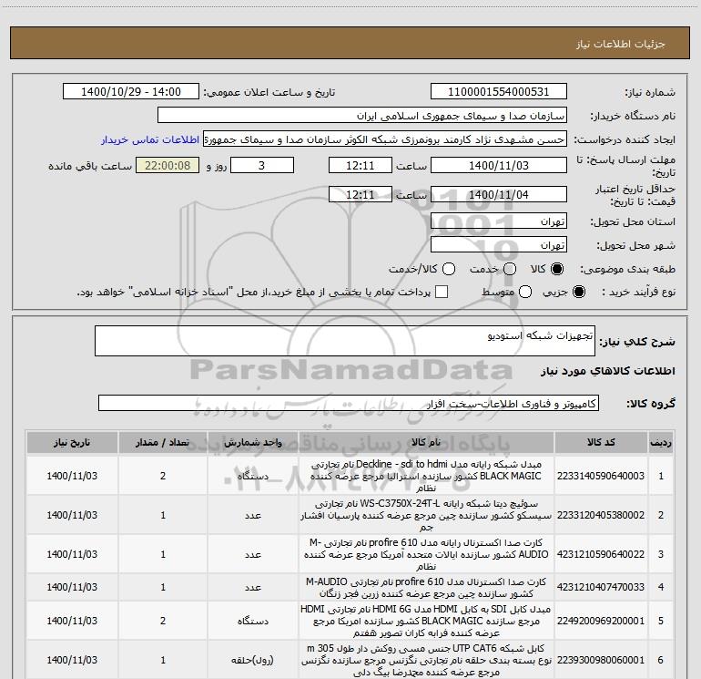This screenshot has height=679, width=701.
Task: Click the goods group کامپیوتر و فناوری field
Action: pos(349,403)
